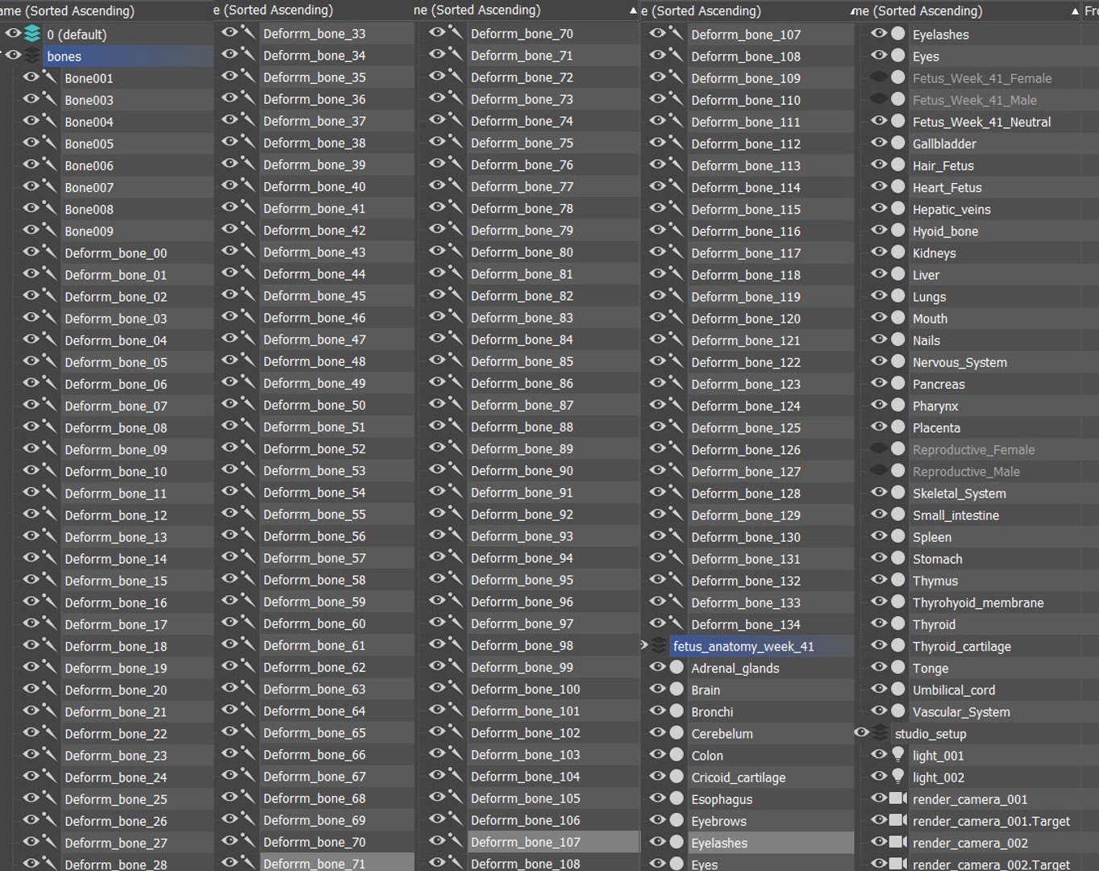Click the sphere icon beside Brain
Image resolution: width=1099 pixels, height=871 pixels.
pyautogui.click(x=677, y=689)
